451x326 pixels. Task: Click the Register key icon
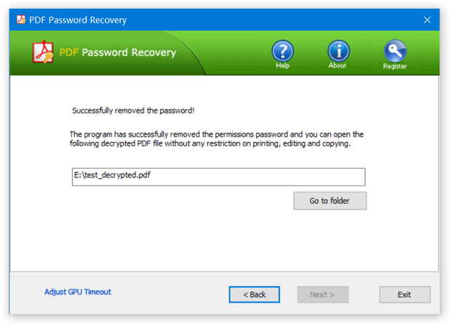395,50
